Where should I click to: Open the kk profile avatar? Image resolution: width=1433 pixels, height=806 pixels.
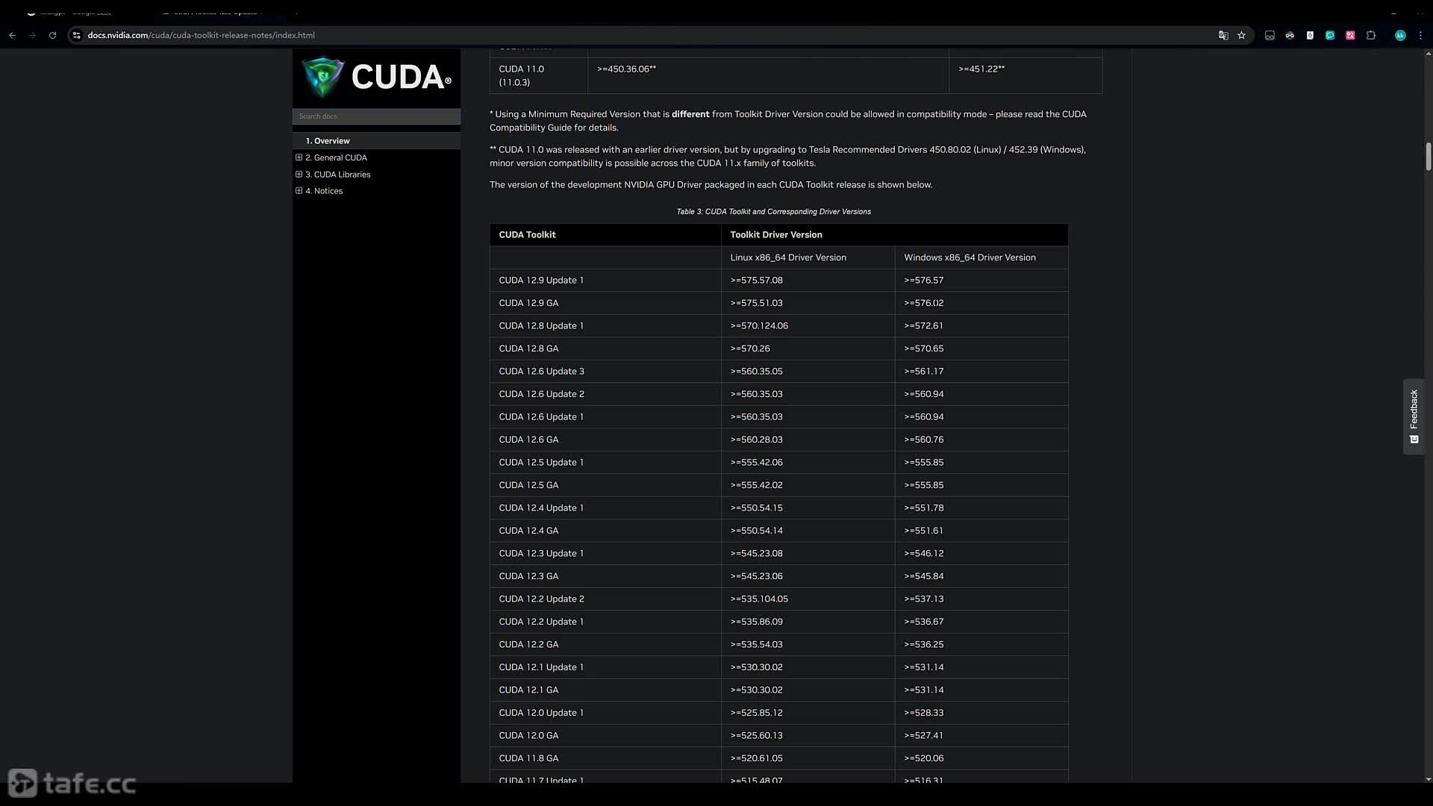1400,35
